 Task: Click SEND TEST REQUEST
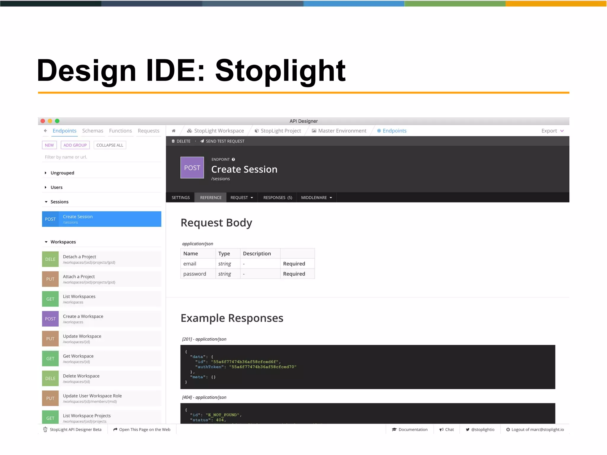[x=222, y=141]
